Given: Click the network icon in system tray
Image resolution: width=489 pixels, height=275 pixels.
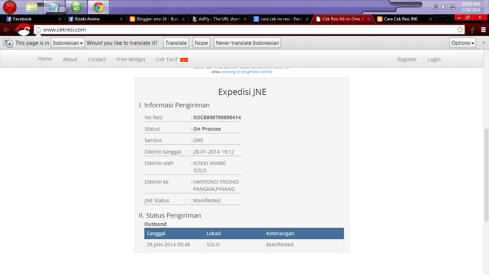Looking at the screenshot, I should [453, 7].
